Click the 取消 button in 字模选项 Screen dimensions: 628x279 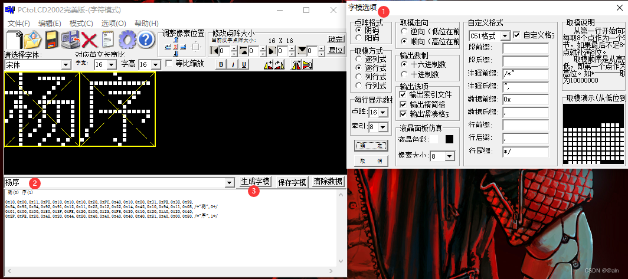371,161
